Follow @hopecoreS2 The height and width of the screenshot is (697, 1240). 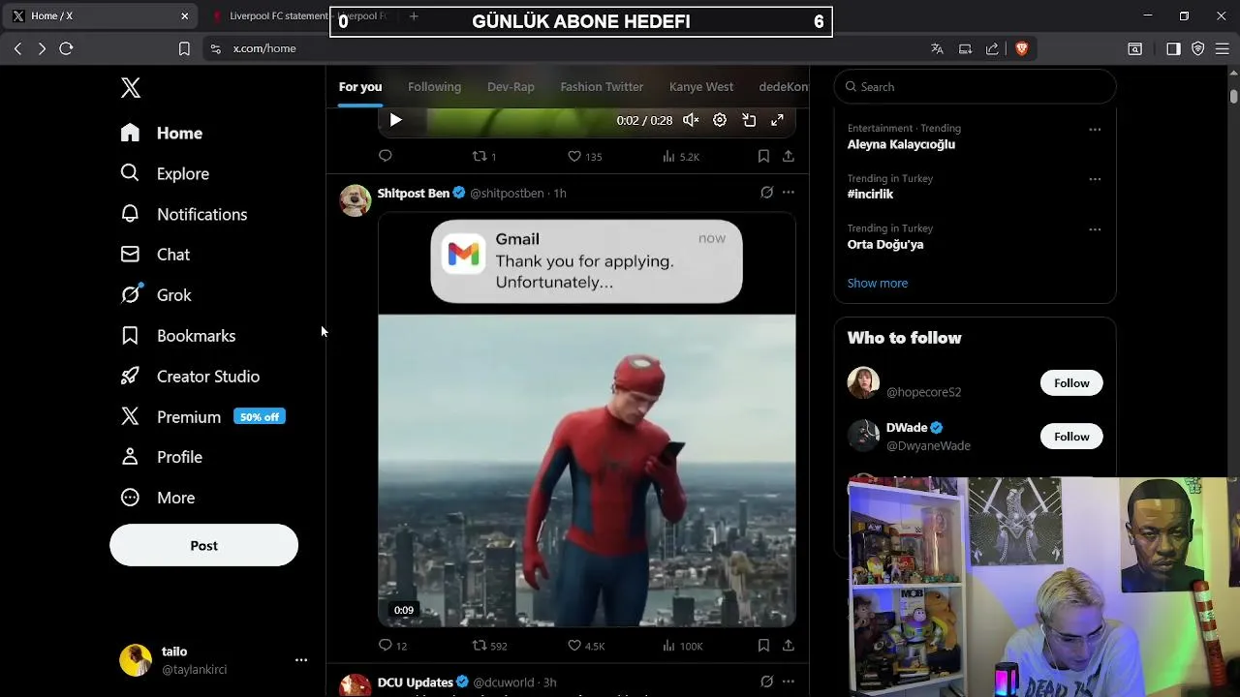pyautogui.click(x=1071, y=383)
